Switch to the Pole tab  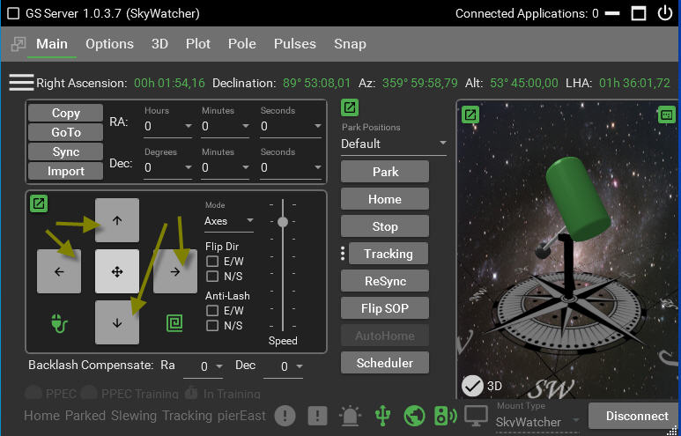(241, 44)
